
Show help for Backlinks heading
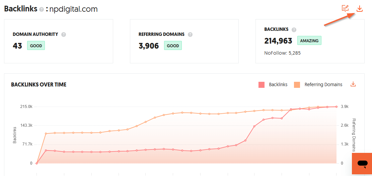(x=42, y=9)
